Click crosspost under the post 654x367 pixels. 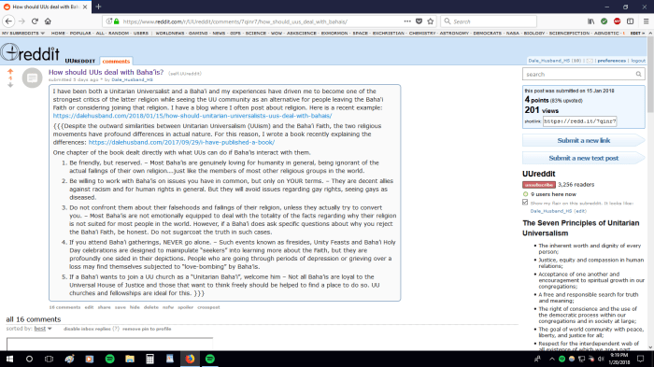(208, 307)
